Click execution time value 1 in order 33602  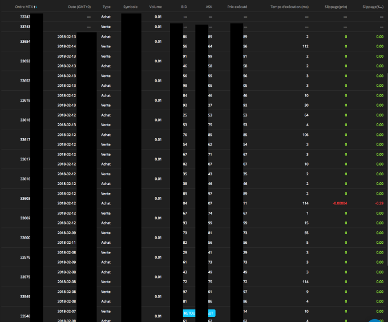point(308,213)
